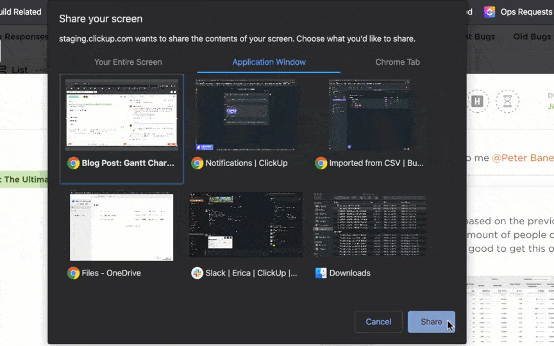The image size is (554, 346).
Task: Choose the Slack | Erica | ClickUp thumbnail
Action: (x=246, y=224)
